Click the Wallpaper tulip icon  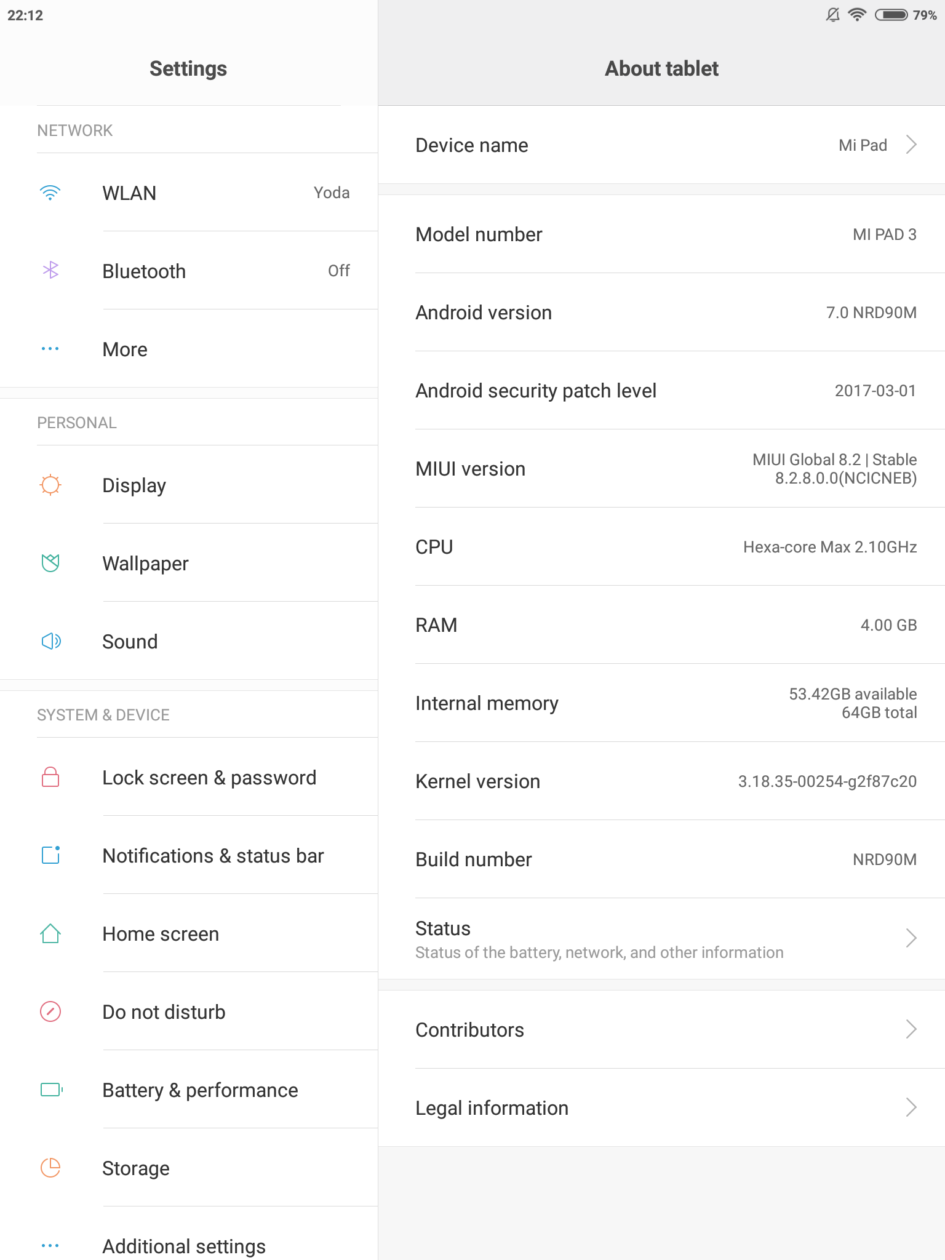click(50, 563)
